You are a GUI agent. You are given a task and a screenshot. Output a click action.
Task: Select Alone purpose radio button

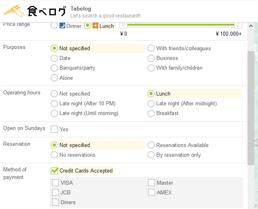click(54, 78)
